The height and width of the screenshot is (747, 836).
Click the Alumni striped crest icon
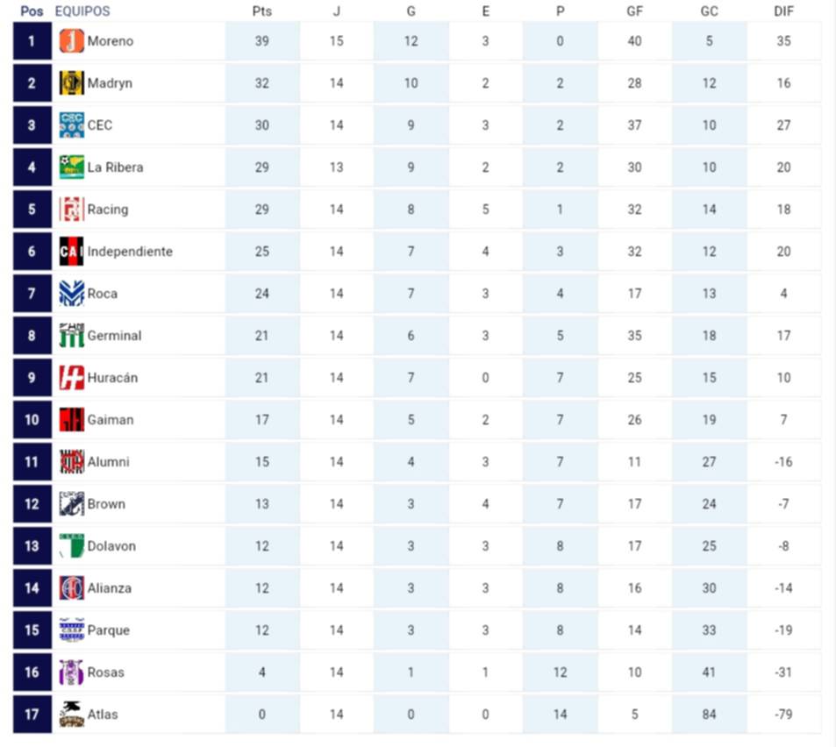click(x=72, y=462)
